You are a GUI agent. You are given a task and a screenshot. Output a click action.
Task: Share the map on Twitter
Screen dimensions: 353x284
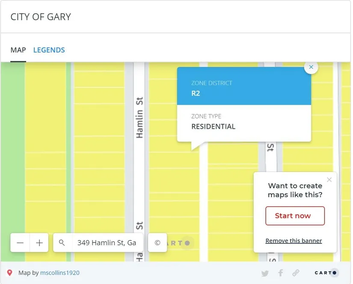pos(265,273)
